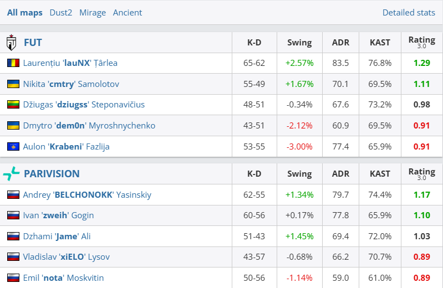Click the Russian flag beside BELCHONOKK
The image size is (443, 288).
[x=13, y=195]
